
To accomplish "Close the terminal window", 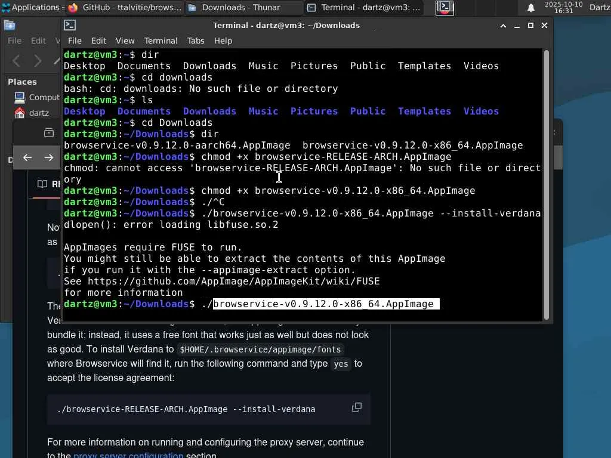I will pyautogui.click(x=544, y=26).
